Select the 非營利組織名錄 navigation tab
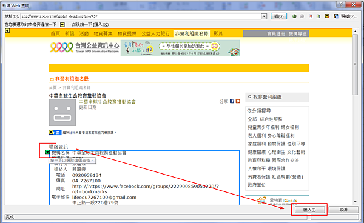Viewport: 364px width, 223px height. coord(192,33)
